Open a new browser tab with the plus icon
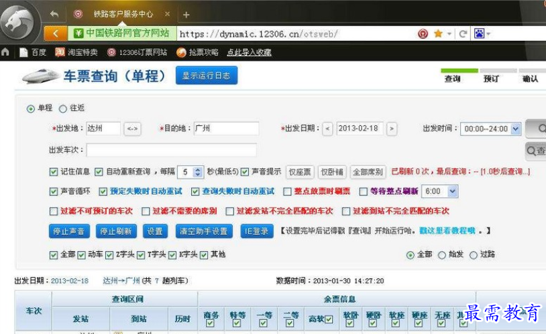The image size is (546, 334). click(186, 14)
